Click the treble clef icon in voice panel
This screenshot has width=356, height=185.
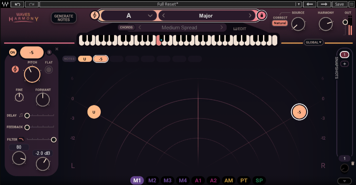[x=15, y=69]
